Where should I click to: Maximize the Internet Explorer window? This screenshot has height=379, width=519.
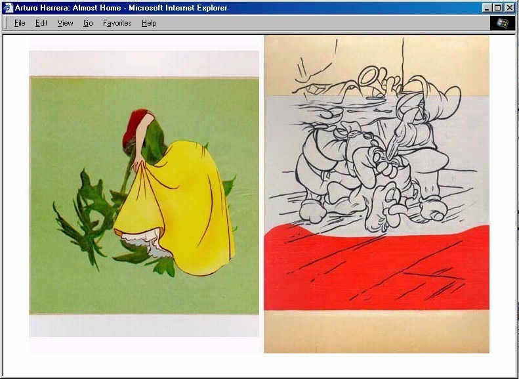pos(497,8)
